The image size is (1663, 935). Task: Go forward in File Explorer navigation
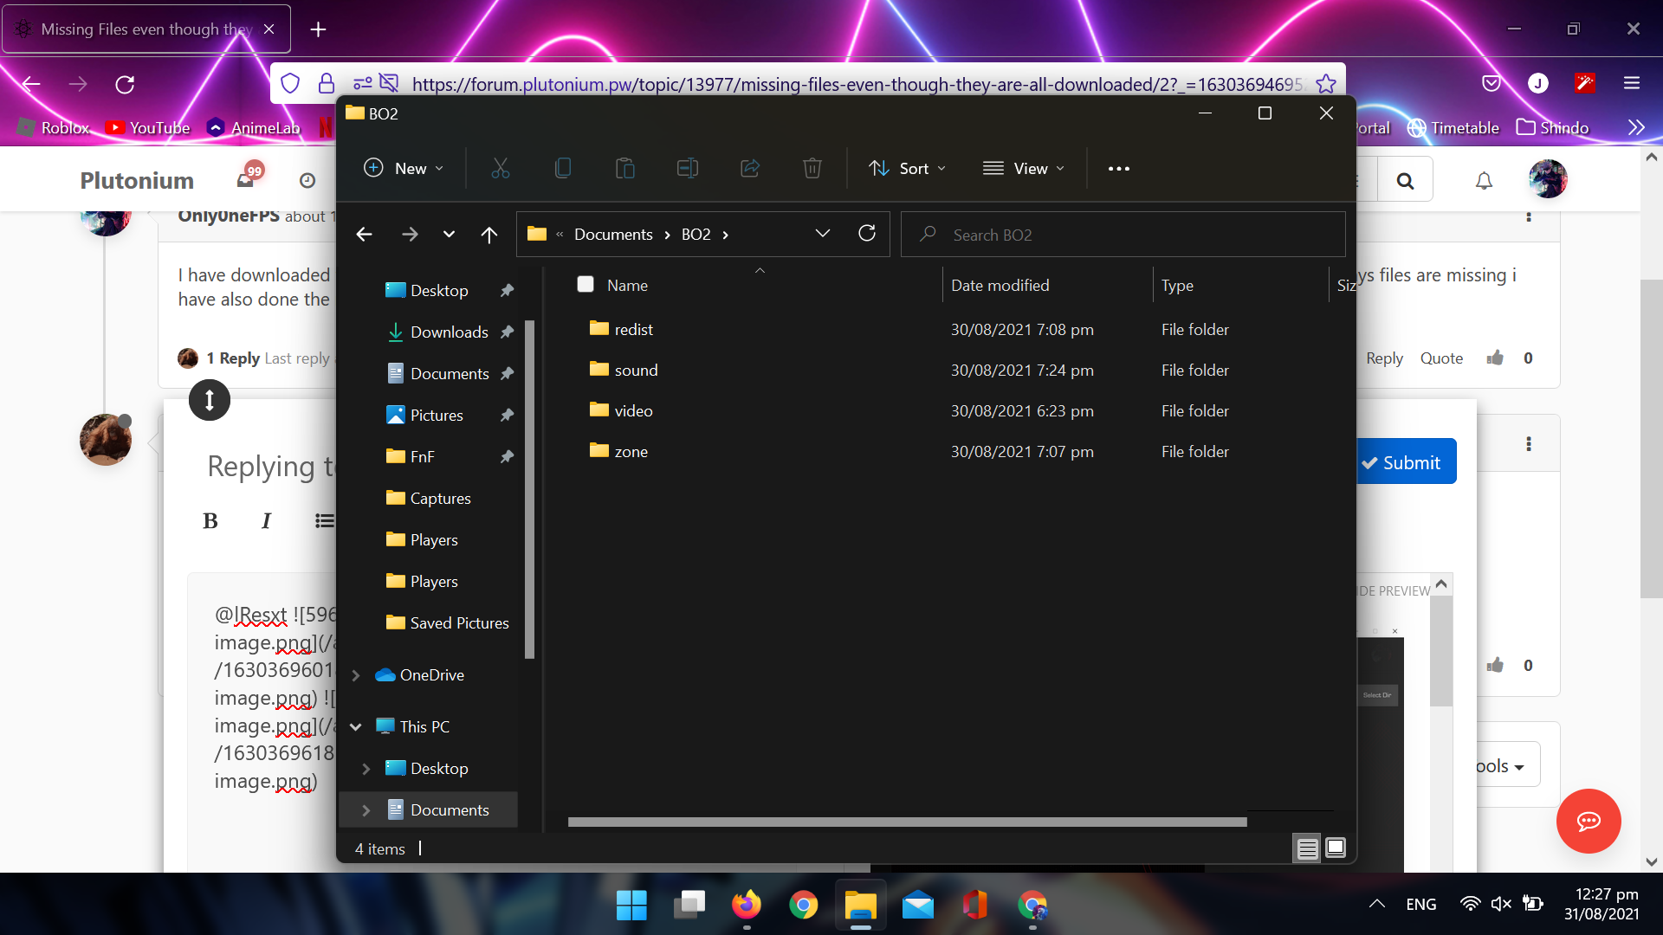point(410,235)
